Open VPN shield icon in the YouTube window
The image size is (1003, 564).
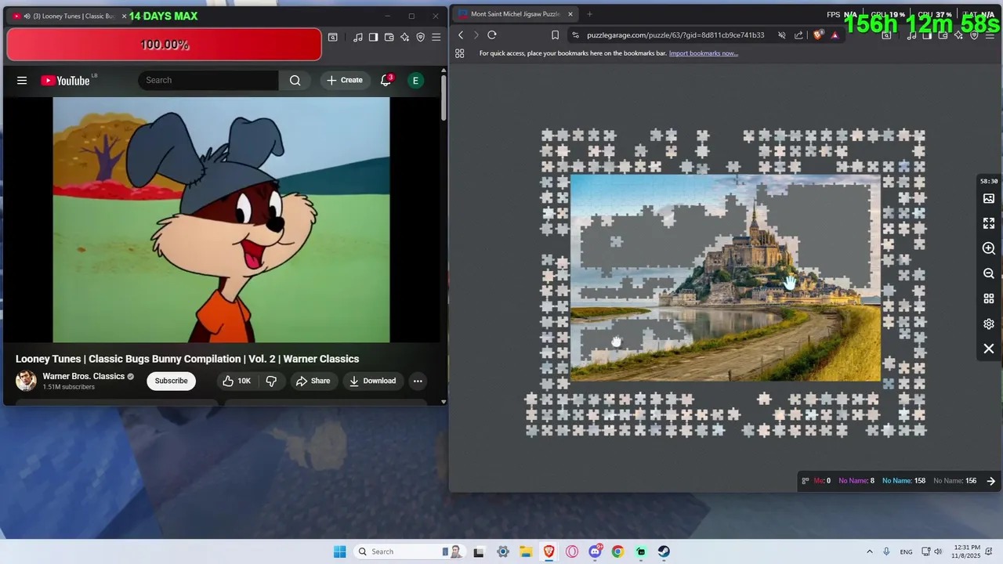tap(421, 37)
